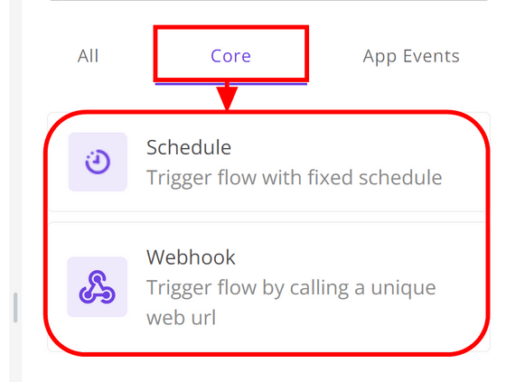
Task: Choose the Webhook trigger title
Action: [191, 257]
